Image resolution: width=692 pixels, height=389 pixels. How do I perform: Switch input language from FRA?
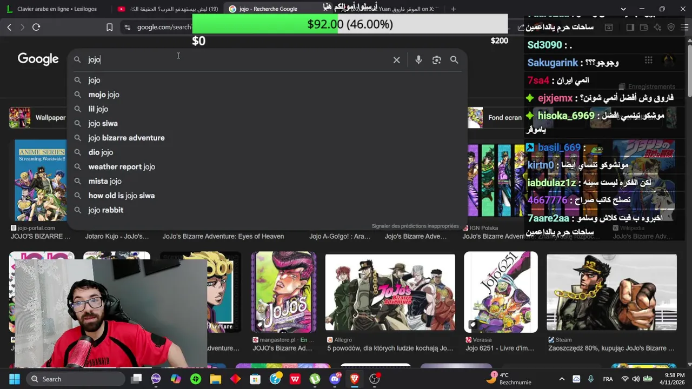coord(608,379)
